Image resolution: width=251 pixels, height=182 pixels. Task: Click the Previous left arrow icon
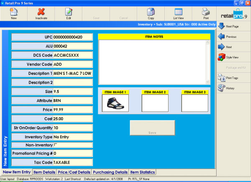[221, 36]
